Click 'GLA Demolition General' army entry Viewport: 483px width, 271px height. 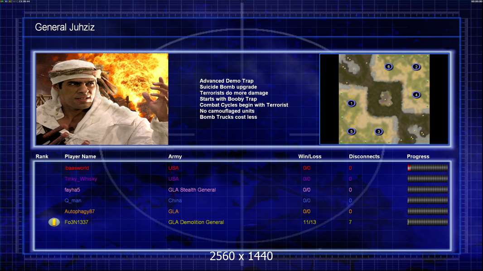pyautogui.click(x=196, y=222)
